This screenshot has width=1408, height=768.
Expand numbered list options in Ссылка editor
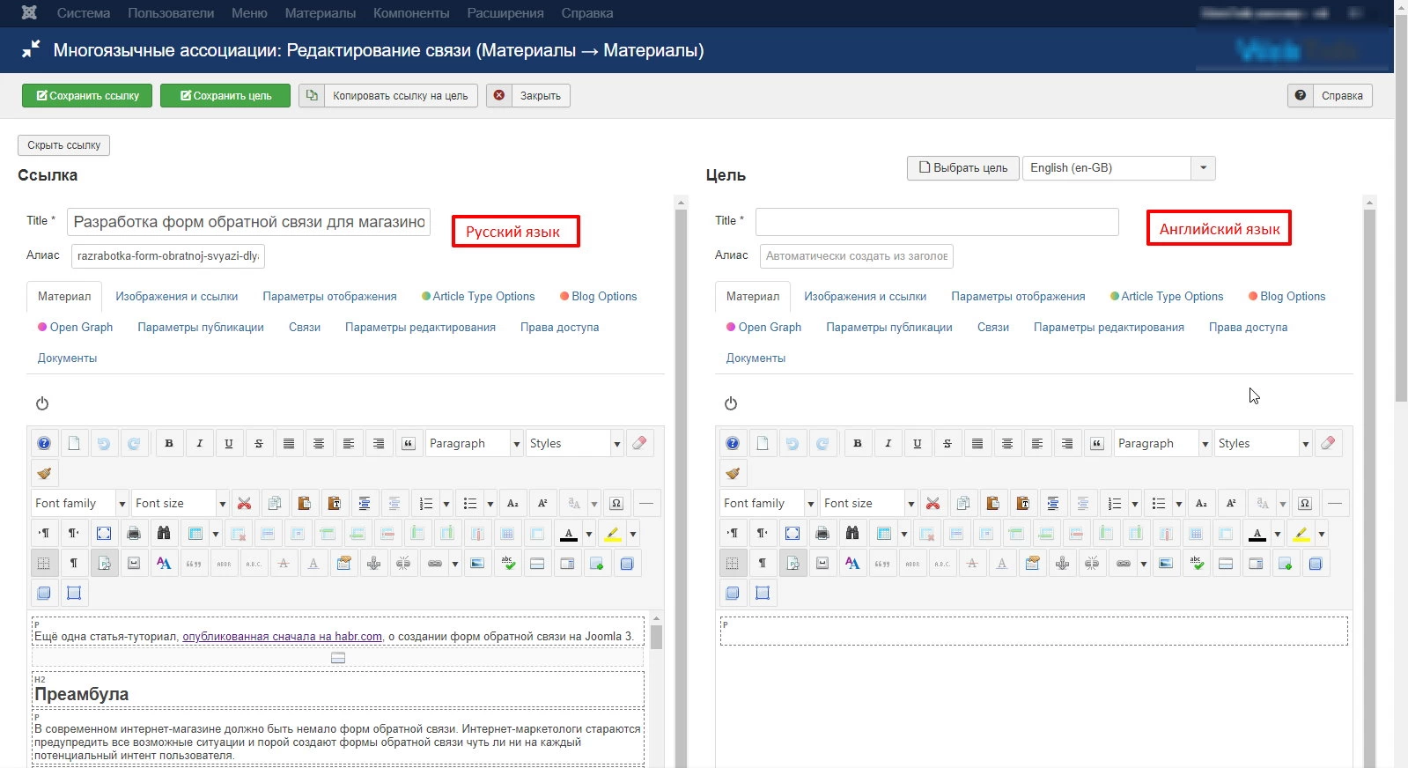tap(446, 503)
